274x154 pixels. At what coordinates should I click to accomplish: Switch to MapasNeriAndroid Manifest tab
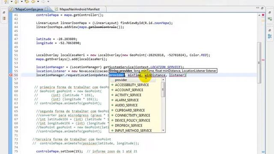(x=80, y=9)
